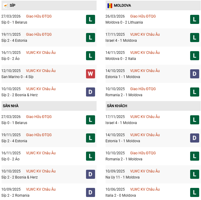Click L badge for Na Uy 11-1 Moldova
The height and width of the screenshot is (200, 201).
coord(194,174)
